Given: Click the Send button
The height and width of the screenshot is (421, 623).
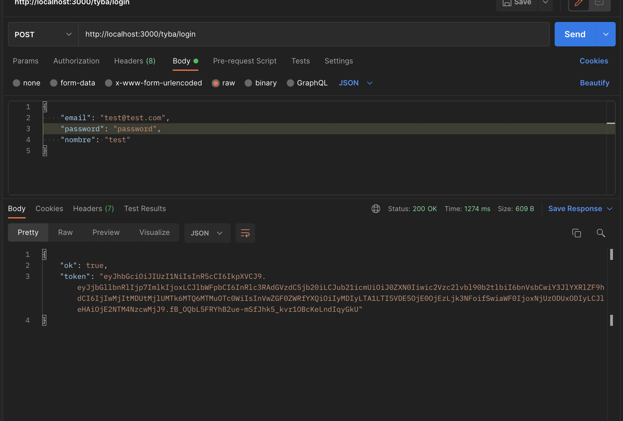Looking at the screenshot, I should [574, 34].
